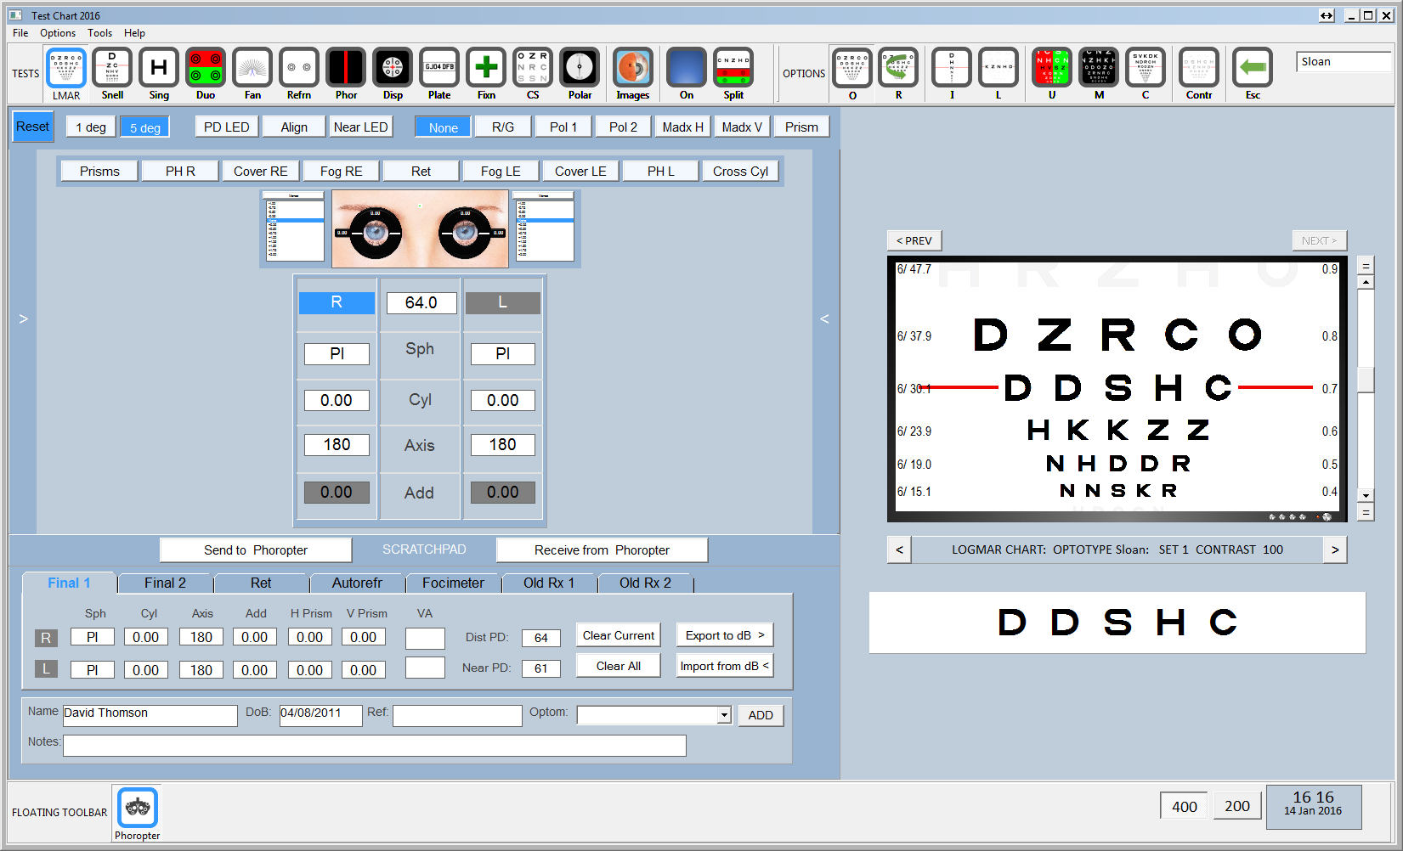Advance the chart set with right arrow
Screen dimensions: 1403x851
click(x=1335, y=550)
